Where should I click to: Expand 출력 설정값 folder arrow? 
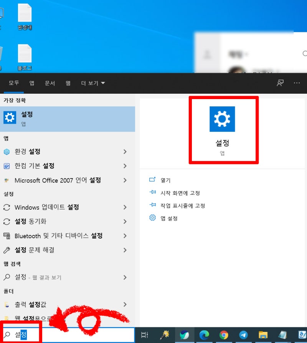coord(125,304)
